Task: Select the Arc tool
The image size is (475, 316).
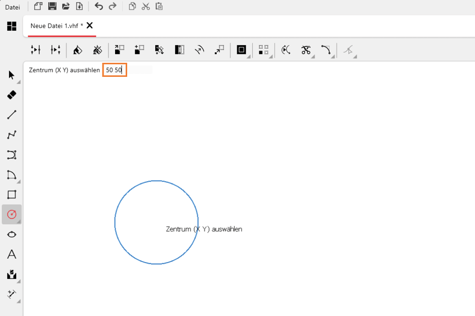Action: coord(12,175)
